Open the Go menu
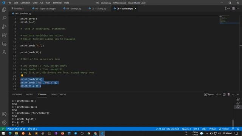The height and width of the screenshot is (136, 242). pyautogui.click(x=42, y=3)
